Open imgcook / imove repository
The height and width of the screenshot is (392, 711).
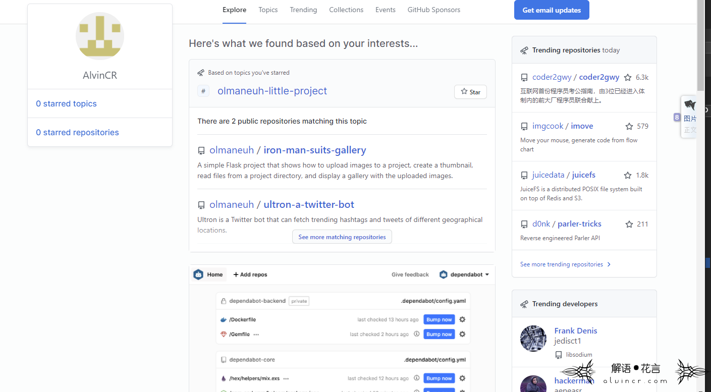563,126
